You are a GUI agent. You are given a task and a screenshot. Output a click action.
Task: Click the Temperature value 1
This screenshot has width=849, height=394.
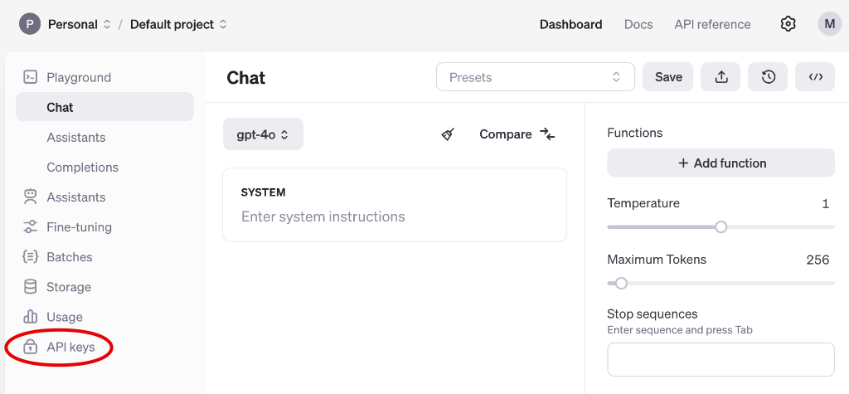[825, 204]
